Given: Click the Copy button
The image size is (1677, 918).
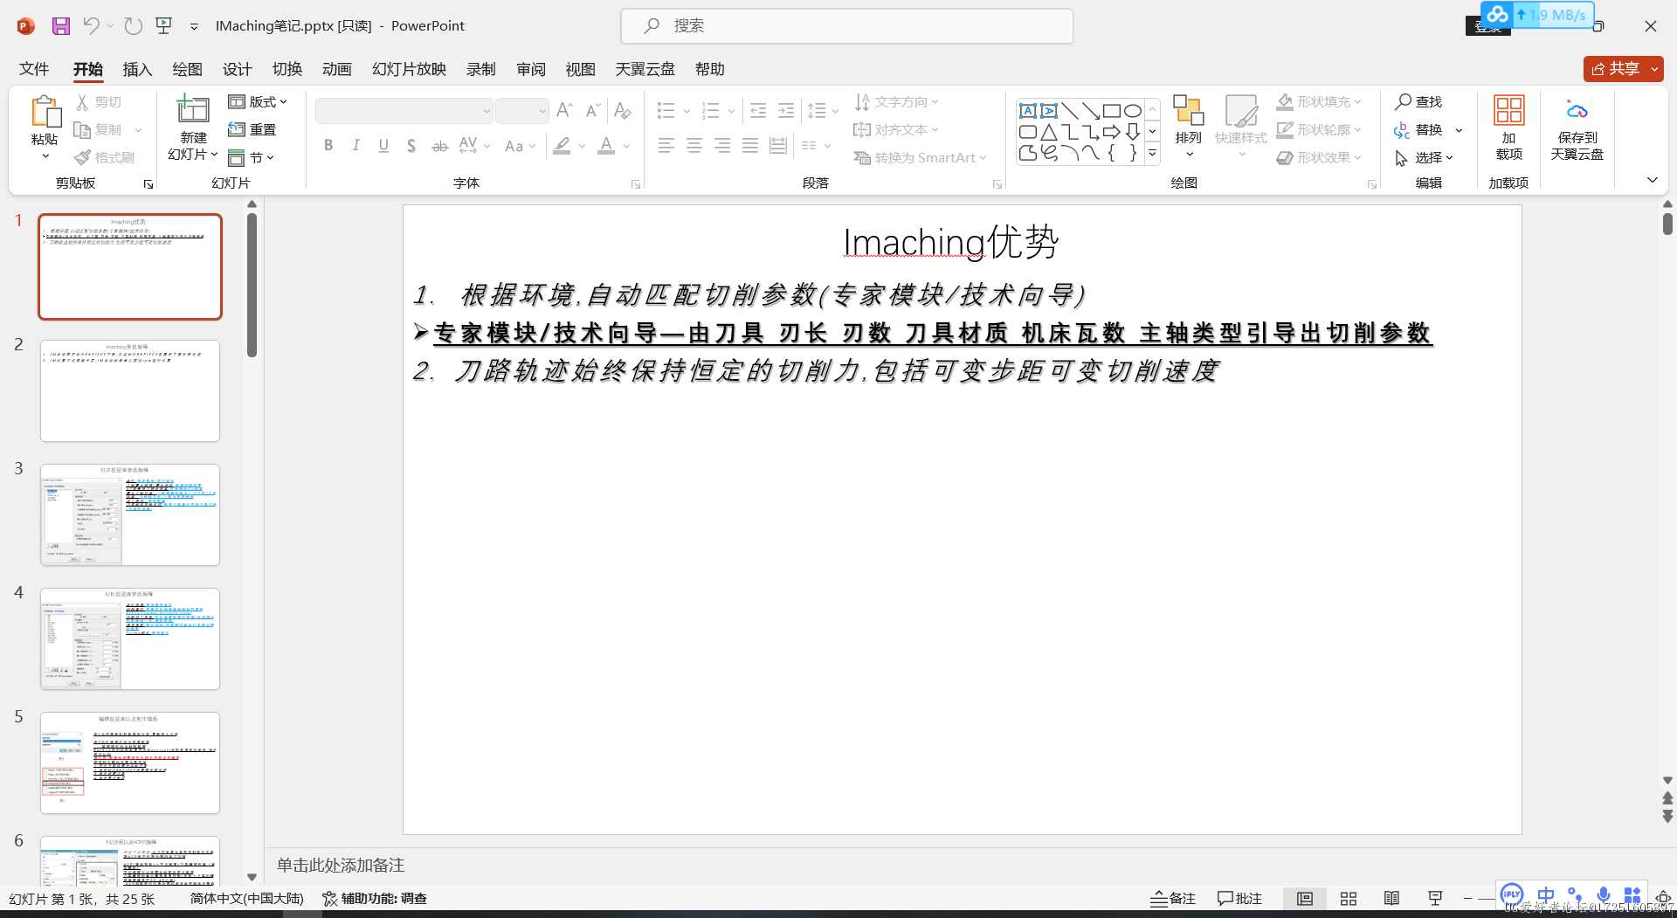Looking at the screenshot, I should [x=99, y=130].
